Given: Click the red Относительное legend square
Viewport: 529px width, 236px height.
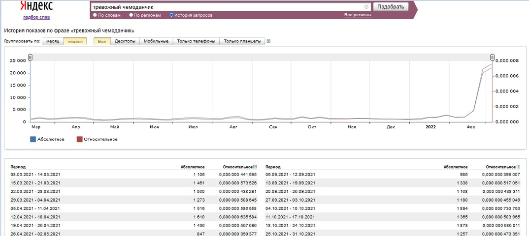Looking at the screenshot, I should (x=79, y=139).
